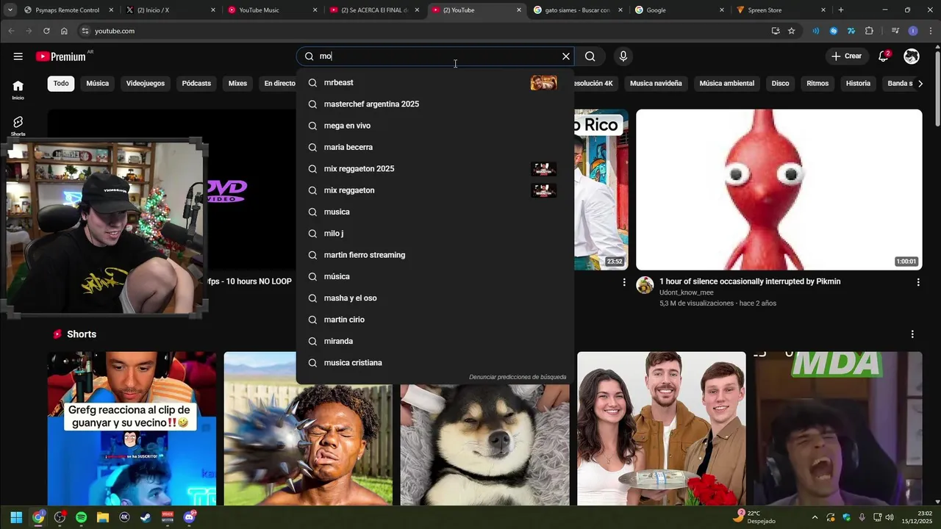The width and height of the screenshot is (941, 529).
Task: Open Inicio in left sidebar
Action: tap(18, 90)
